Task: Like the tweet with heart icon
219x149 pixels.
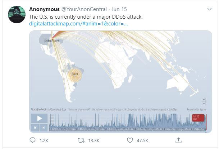Action: (x=130, y=140)
